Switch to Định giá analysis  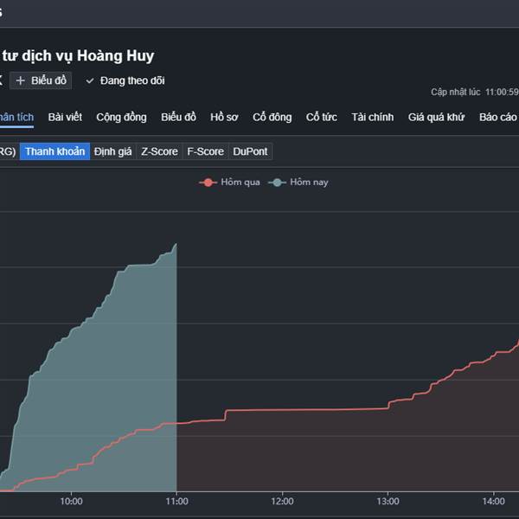coord(113,151)
